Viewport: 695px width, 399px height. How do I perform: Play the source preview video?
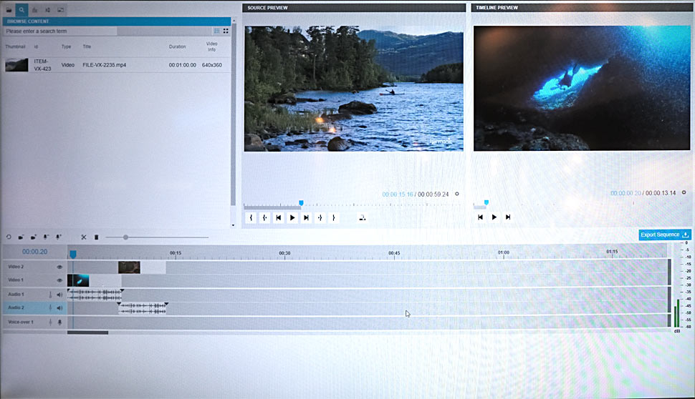tap(292, 218)
